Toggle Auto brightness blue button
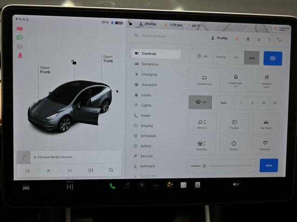This screenshot has width=297, height=222. (269, 166)
